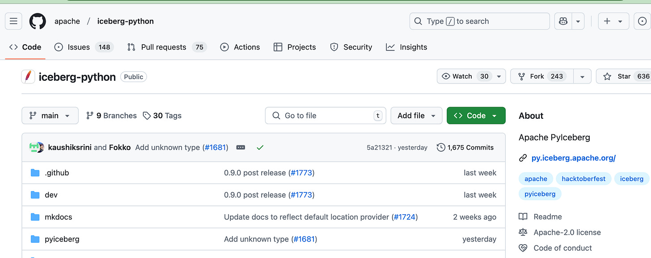
Task: Click the 148 issues counter badge
Action: tap(104, 47)
